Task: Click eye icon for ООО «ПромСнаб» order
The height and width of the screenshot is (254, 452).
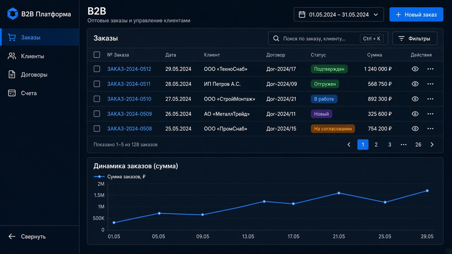Action: click(415, 129)
